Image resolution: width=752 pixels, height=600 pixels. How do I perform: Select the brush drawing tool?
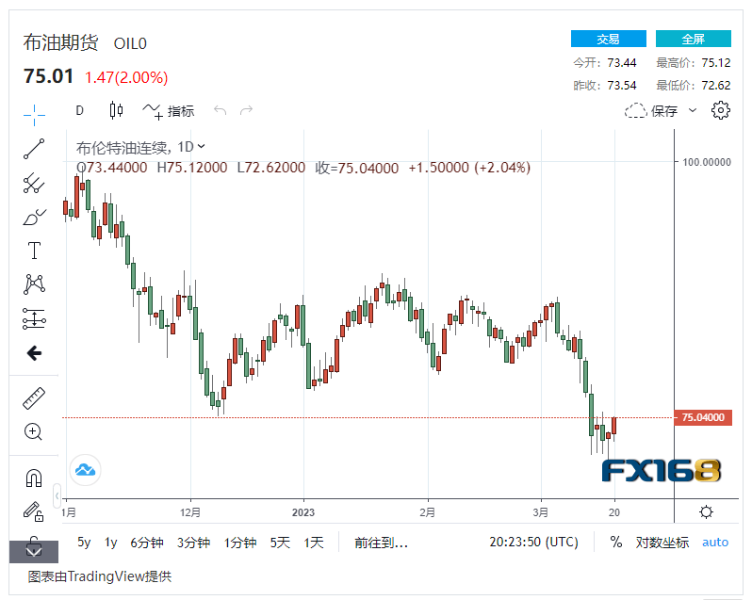(x=34, y=217)
